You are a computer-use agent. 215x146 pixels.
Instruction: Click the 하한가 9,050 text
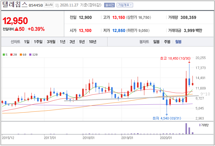(x=138, y=30)
